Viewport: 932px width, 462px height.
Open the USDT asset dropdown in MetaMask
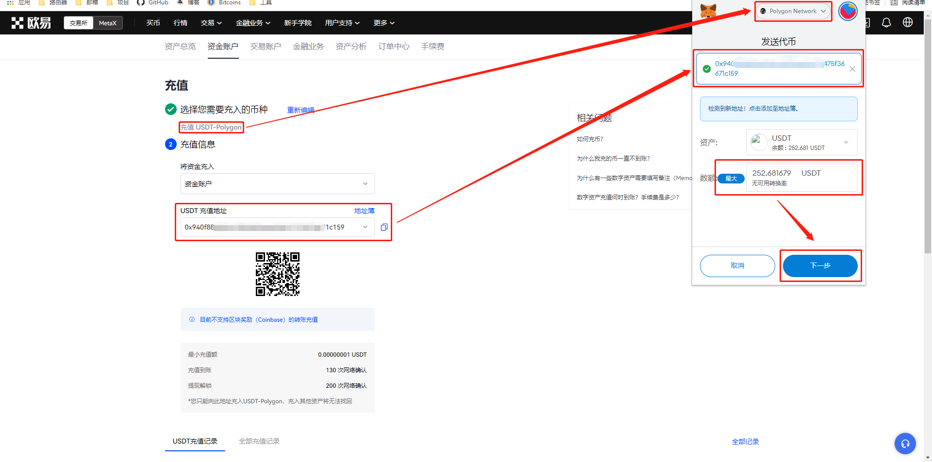802,142
